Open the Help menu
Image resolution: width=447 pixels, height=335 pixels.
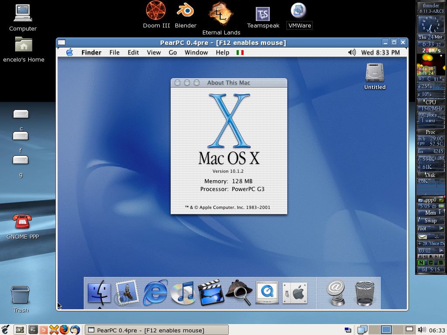pyautogui.click(x=222, y=52)
